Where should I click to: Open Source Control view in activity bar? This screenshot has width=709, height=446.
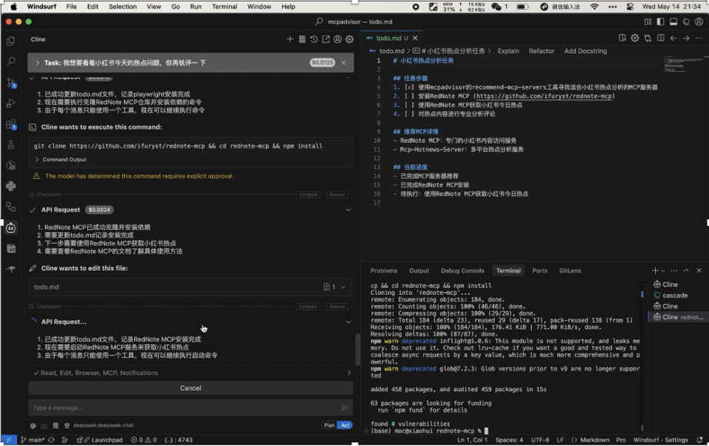click(11, 83)
